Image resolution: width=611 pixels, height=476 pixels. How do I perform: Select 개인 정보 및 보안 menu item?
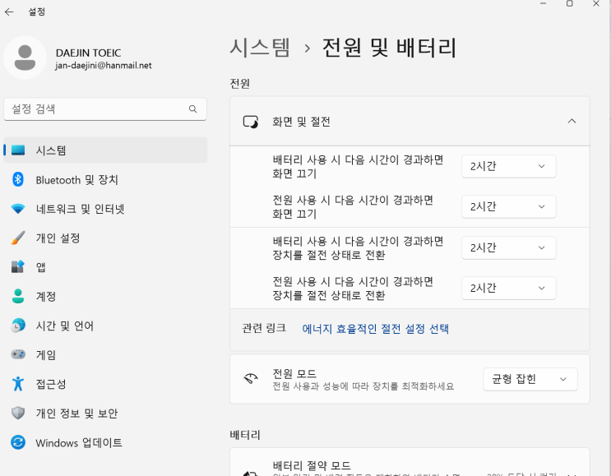(76, 414)
